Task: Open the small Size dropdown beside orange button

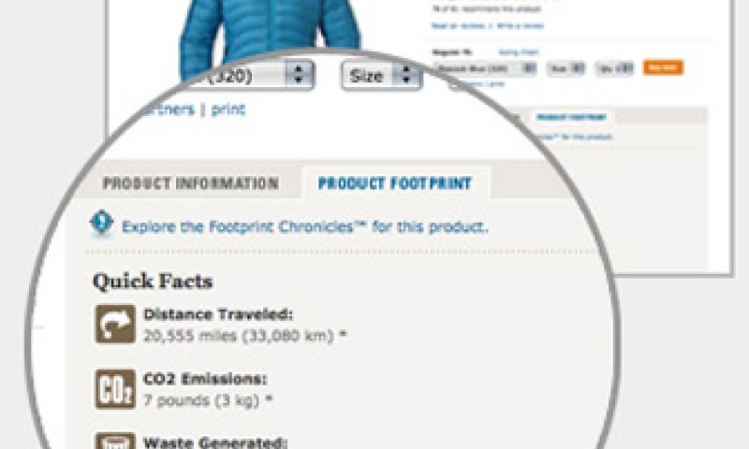Action: (x=565, y=68)
